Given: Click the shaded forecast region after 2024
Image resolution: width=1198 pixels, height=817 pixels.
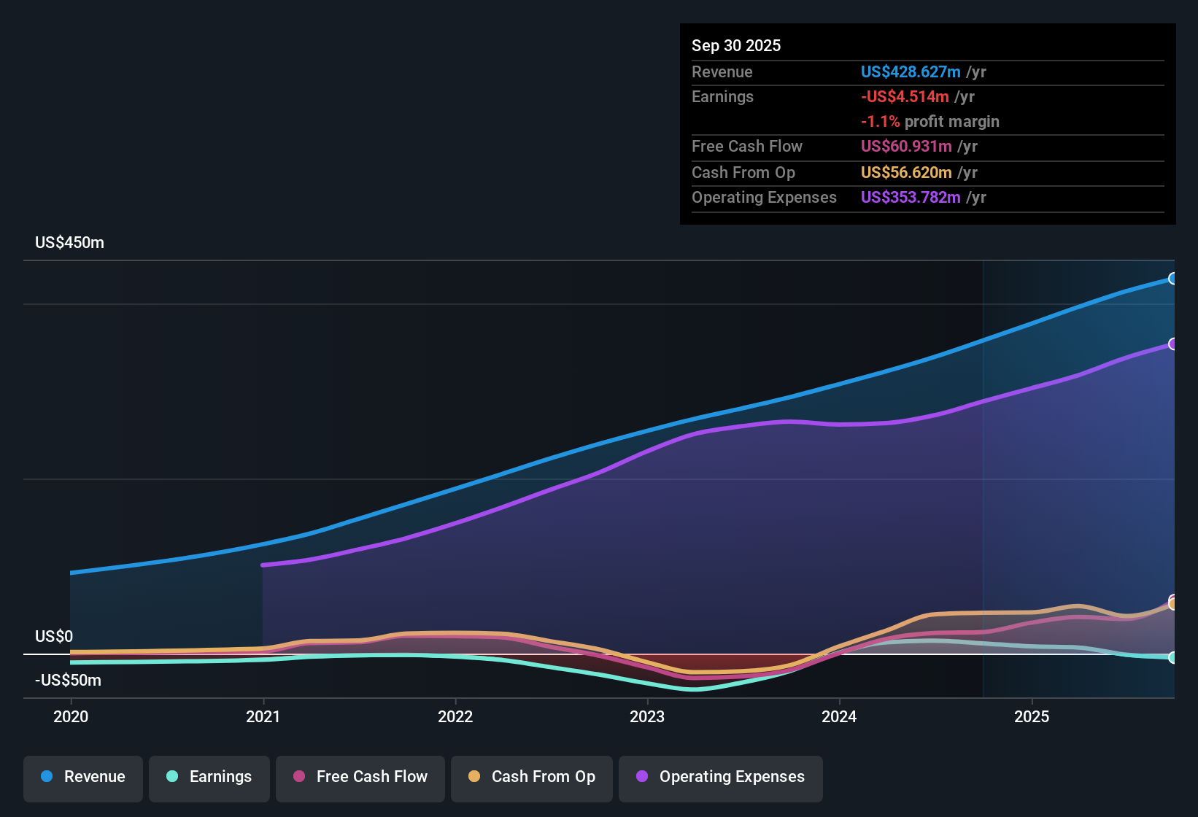Looking at the screenshot, I should [1073, 474].
